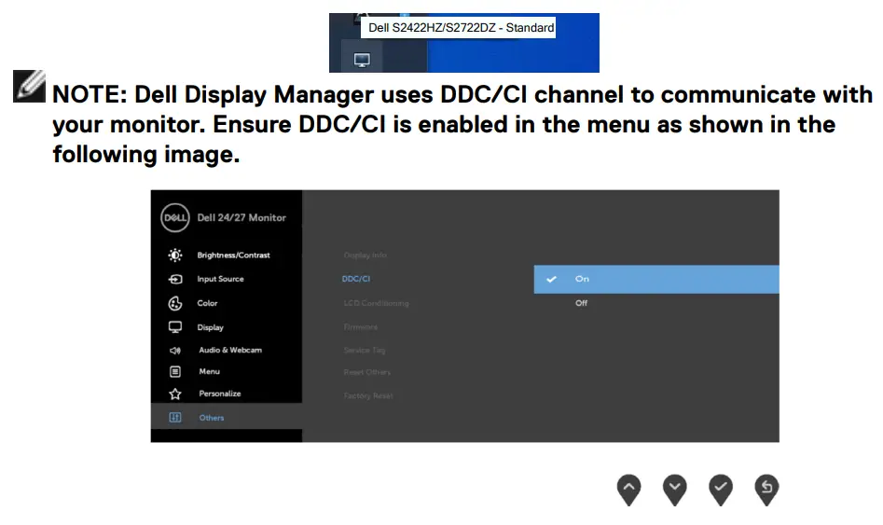This screenshot has height=525, width=883.
Task: Select the Reset Others item
Action: [366, 372]
